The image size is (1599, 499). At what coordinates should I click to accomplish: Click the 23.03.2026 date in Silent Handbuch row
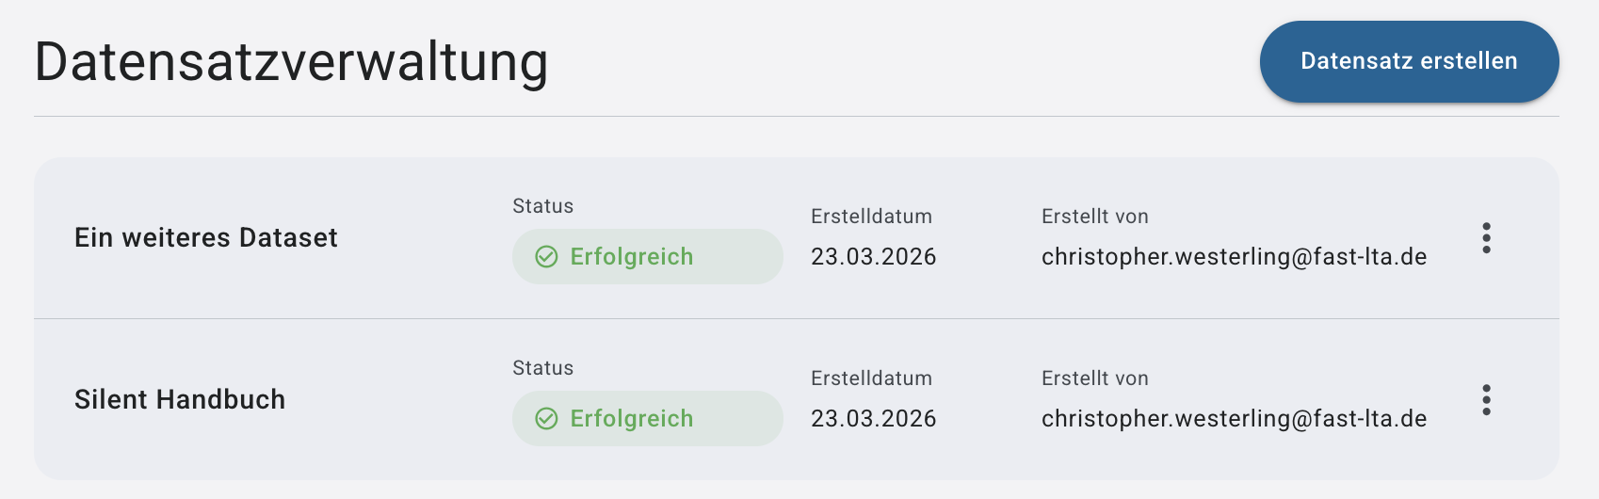click(873, 419)
